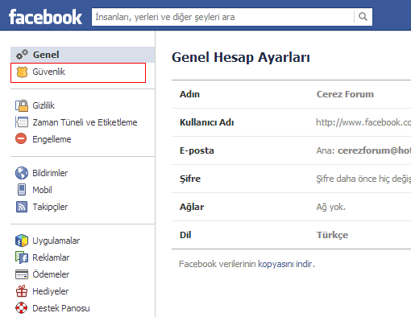This screenshot has width=411, height=317.
Task: Open the Ödemeler page
Action: click(51, 274)
